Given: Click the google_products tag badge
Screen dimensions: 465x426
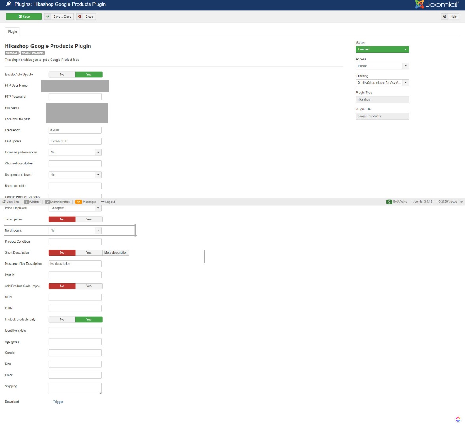Looking at the screenshot, I should 33,53.
